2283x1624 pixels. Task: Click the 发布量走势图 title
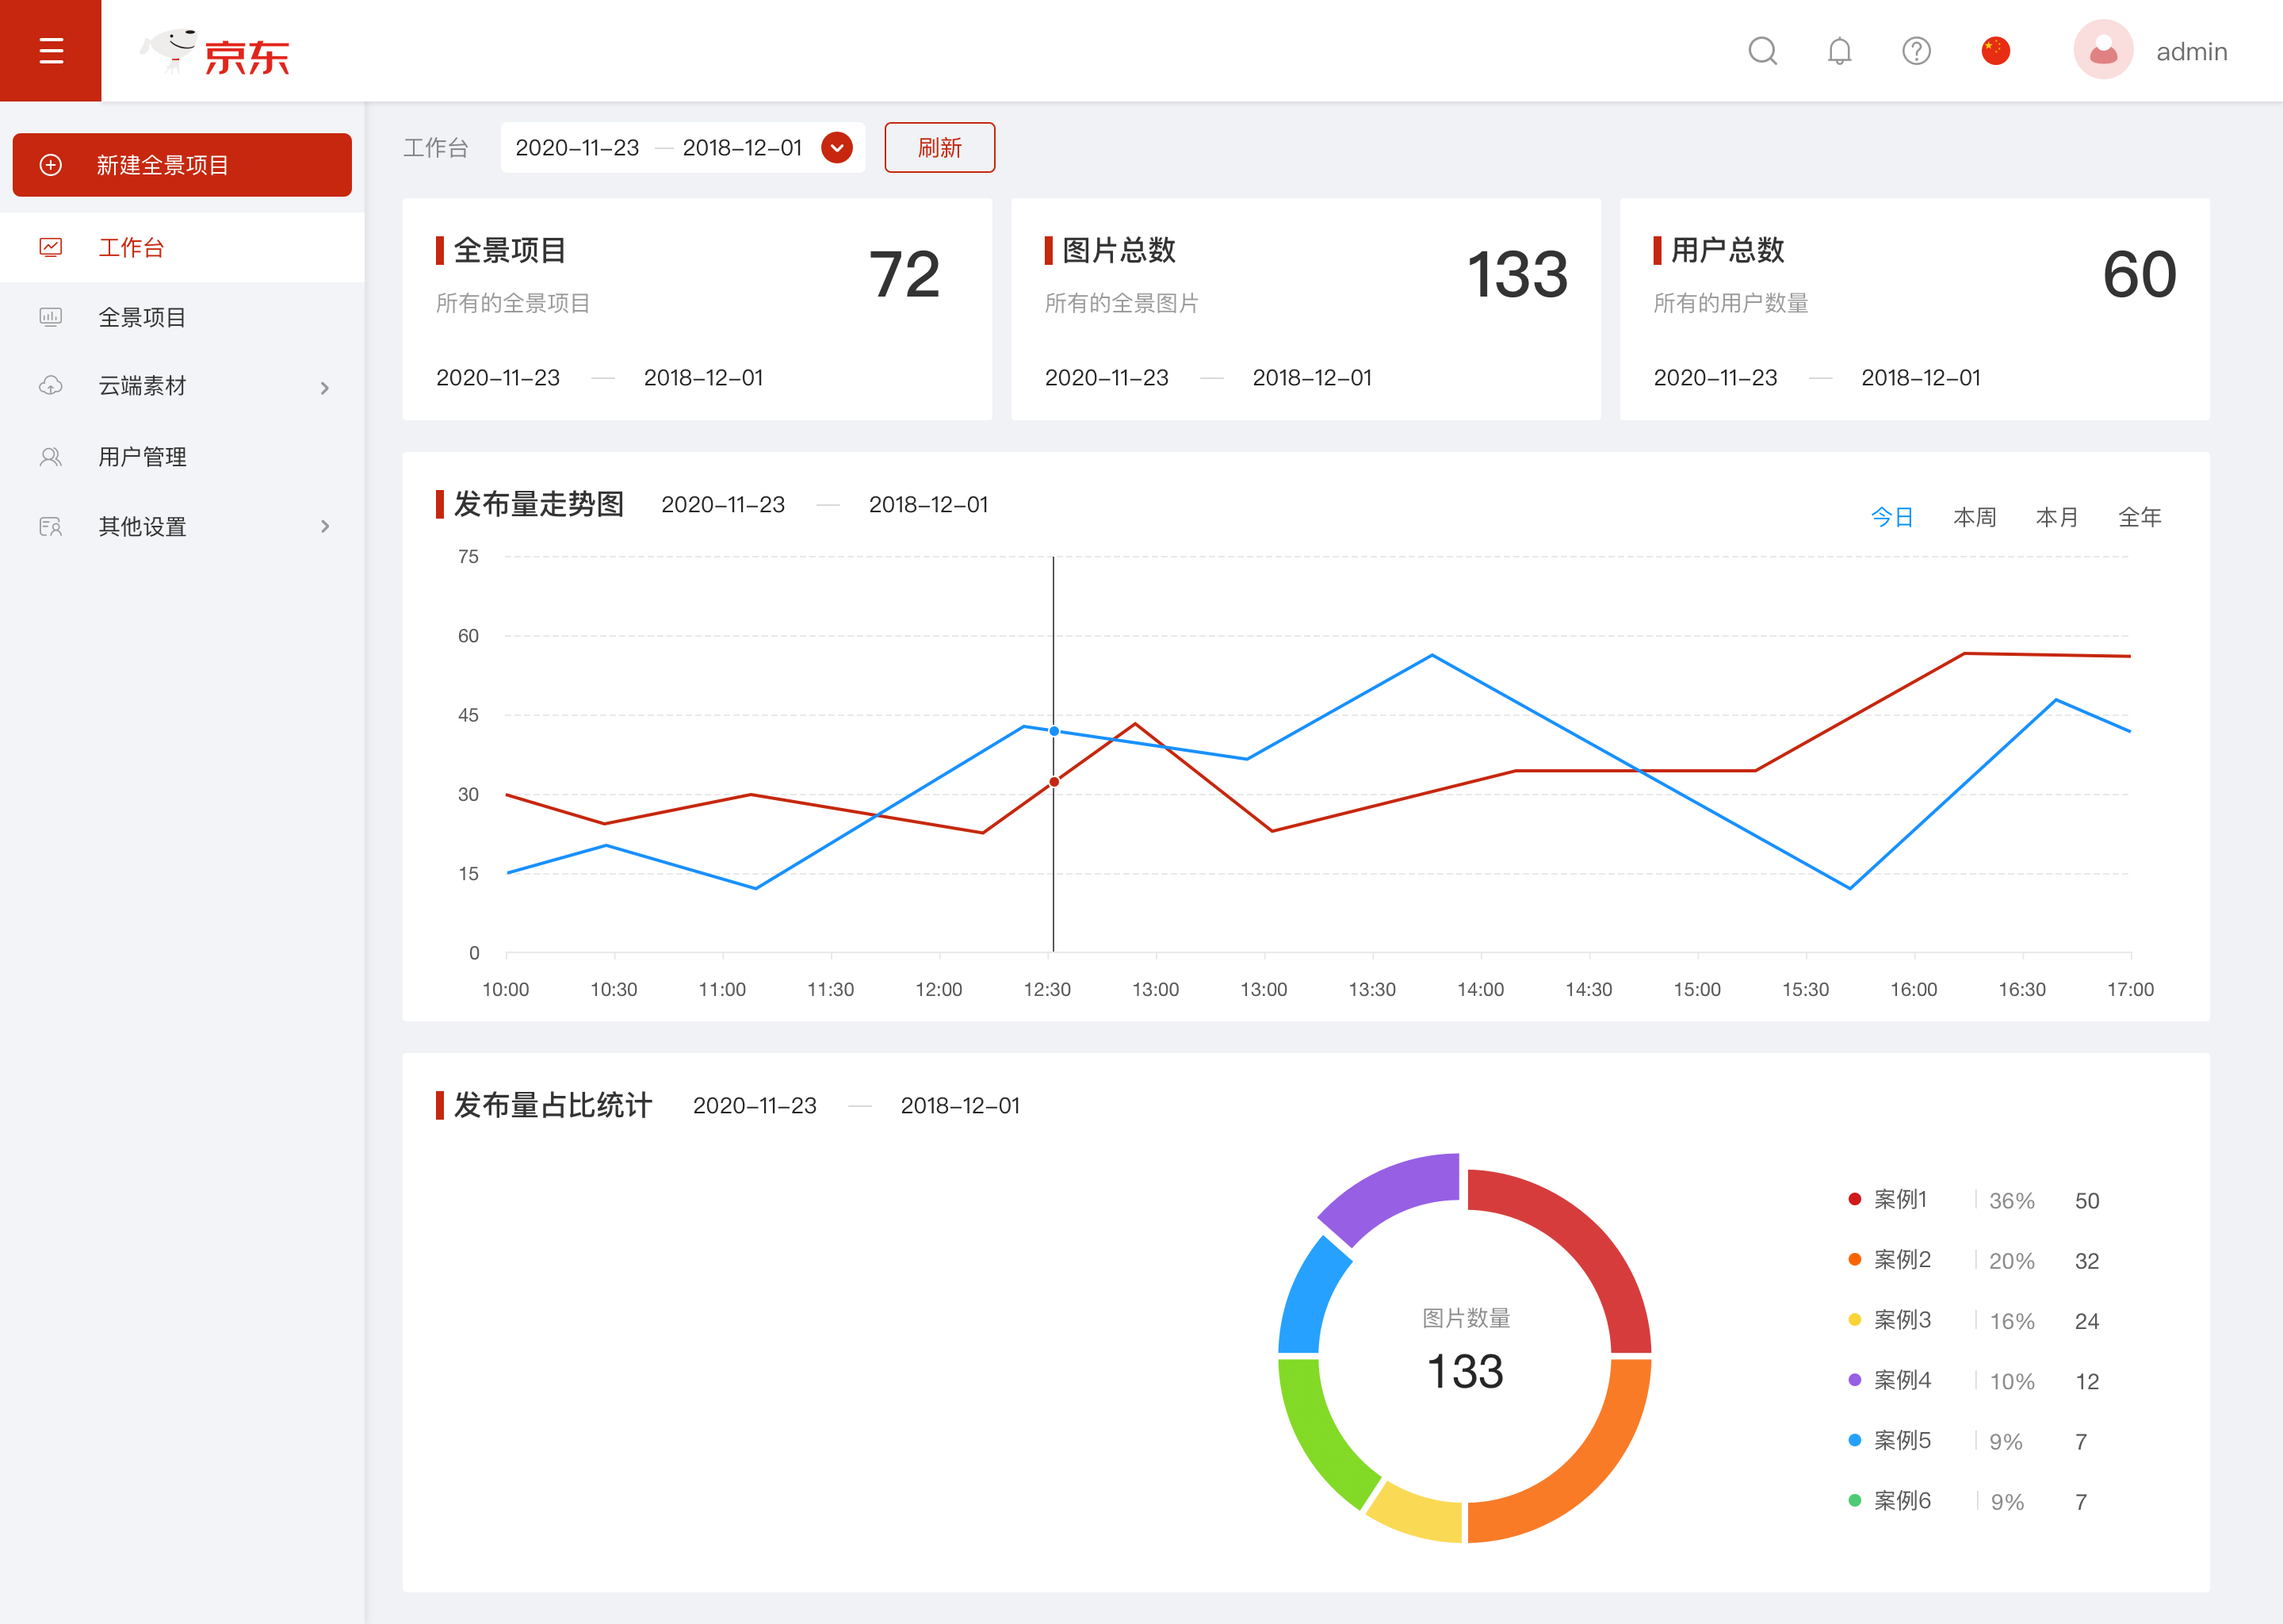[x=539, y=504]
